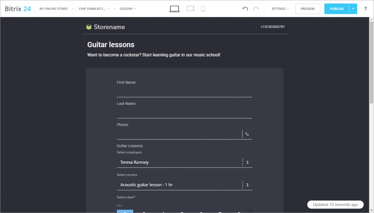Switch to tablet preview mode icon
This screenshot has width=374, height=213.
tap(190, 9)
